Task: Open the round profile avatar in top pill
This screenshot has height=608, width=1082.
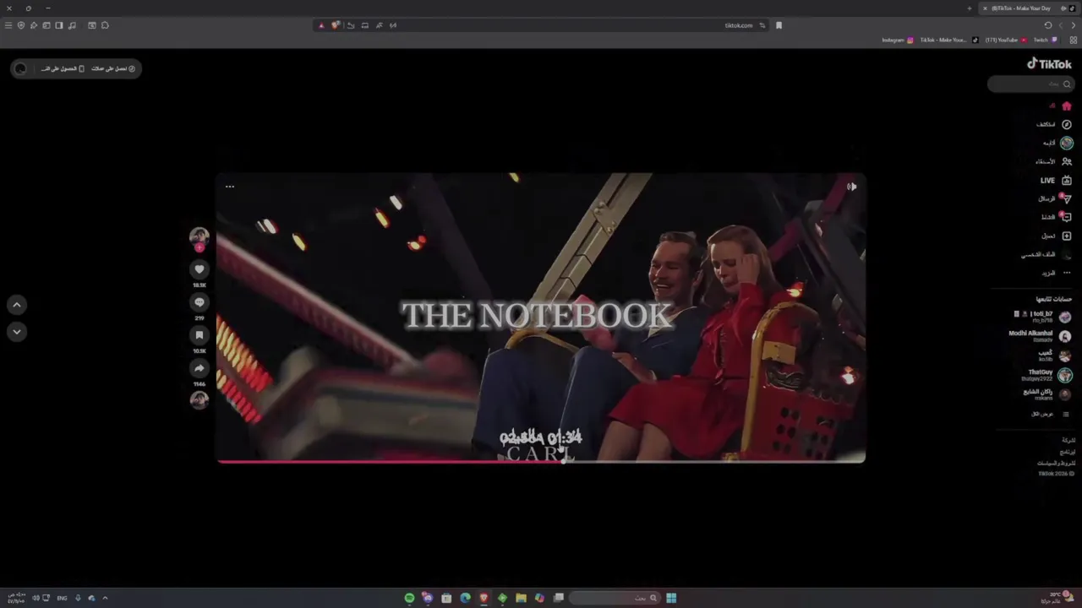Action: click(x=21, y=68)
